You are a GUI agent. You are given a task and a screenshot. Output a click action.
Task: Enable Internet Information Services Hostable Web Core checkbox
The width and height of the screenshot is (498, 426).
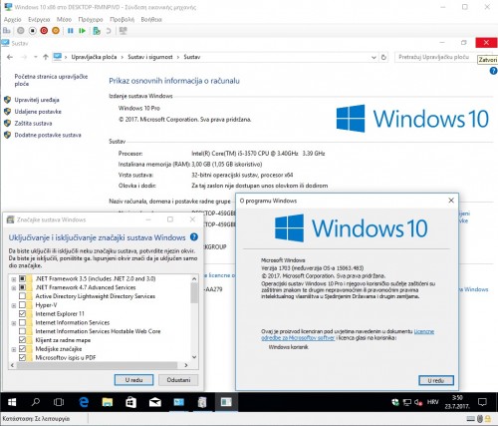point(22,331)
